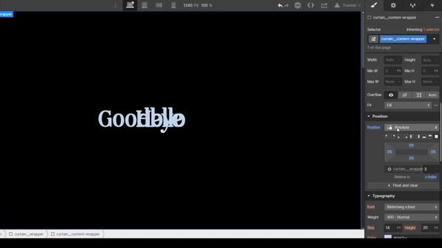Click the Min W input field
Viewport: 442px width, 248px height.
pos(393,71)
